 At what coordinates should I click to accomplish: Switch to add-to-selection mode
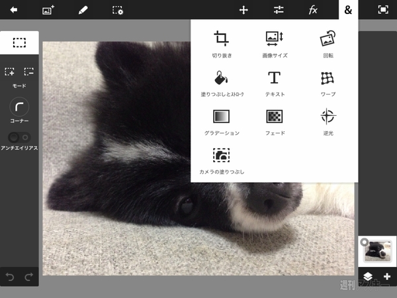[10, 72]
